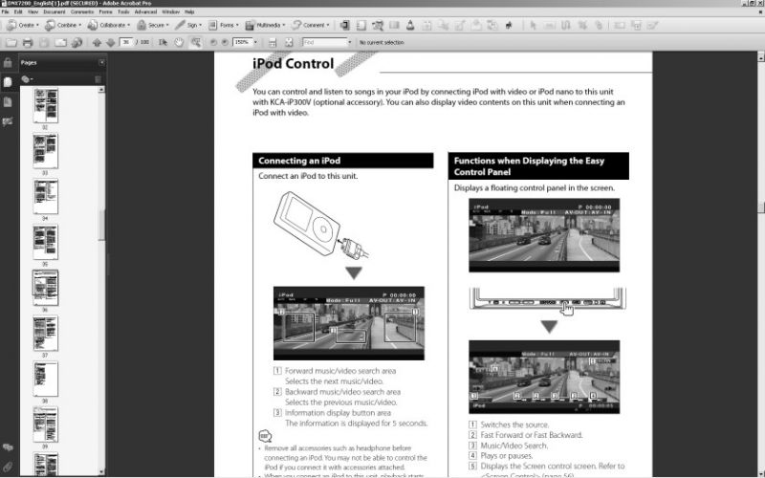Toggle the Pages navigation panel button
The height and width of the screenshot is (478, 765).
[x=8, y=82]
